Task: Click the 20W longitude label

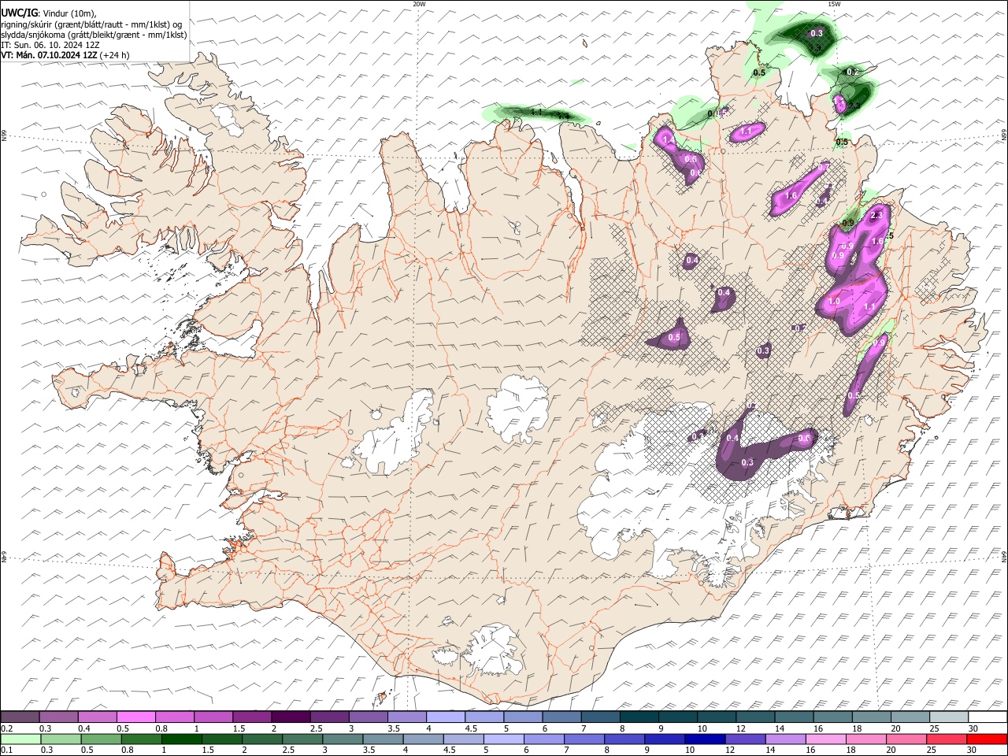Action: pyautogui.click(x=419, y=4)
